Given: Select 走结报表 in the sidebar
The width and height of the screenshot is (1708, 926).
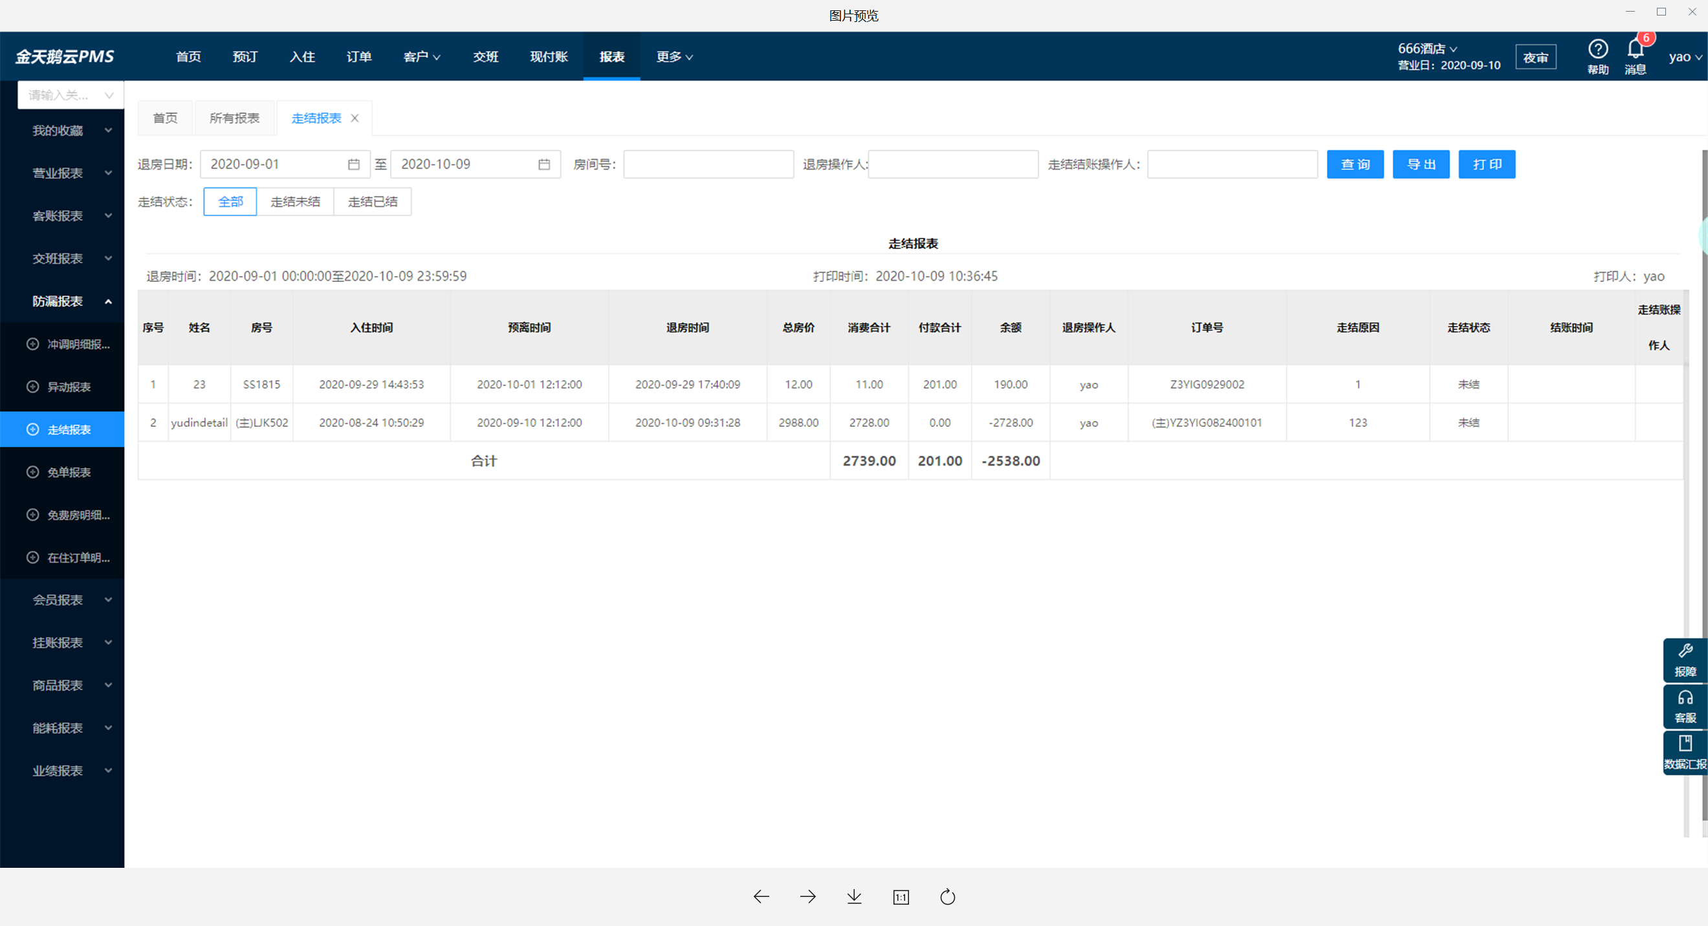Looking at the screenshot, I should (x=62, y=429).
